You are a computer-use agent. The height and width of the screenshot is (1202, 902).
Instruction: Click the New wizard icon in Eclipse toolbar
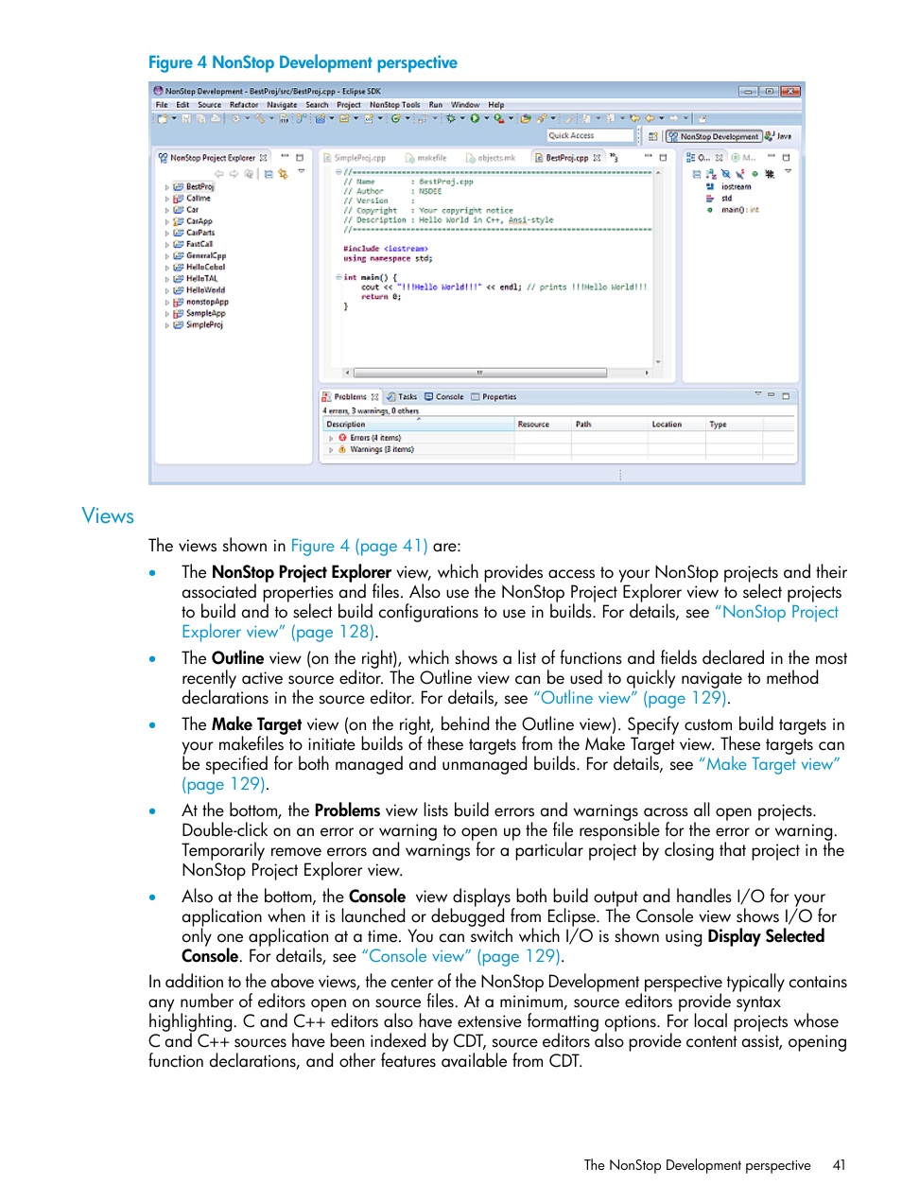click(163, 119)
